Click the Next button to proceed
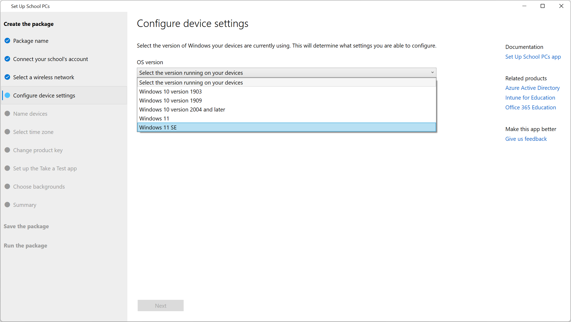The image size is (571, 322). coord(160,306)
